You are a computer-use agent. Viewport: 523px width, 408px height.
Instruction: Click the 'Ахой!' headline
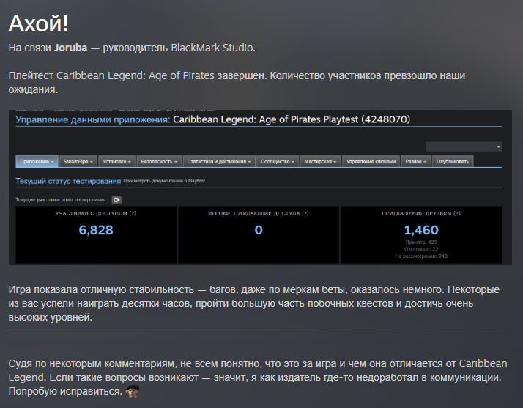pos(38,23)
